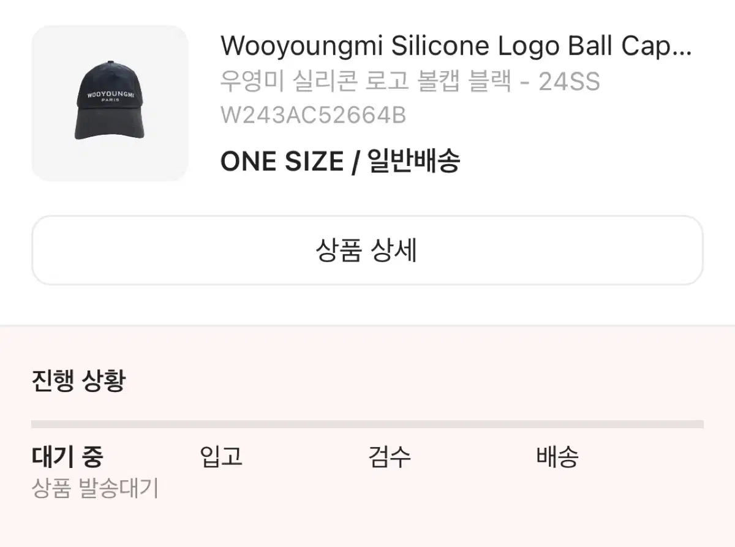This screenshot has width=735, height=547.
Task: Select the 검수 progress step
Action: [x=390, y=456]
